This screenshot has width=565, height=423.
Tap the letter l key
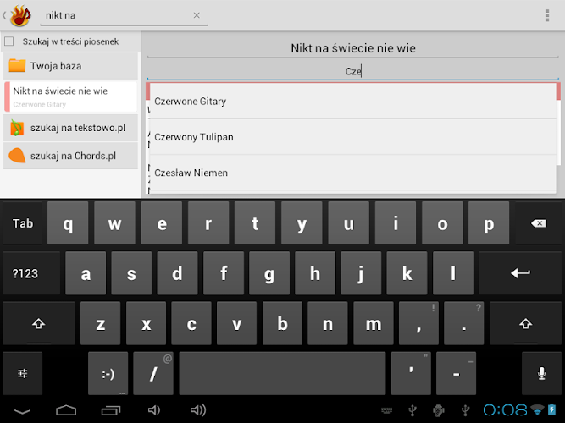453,273
